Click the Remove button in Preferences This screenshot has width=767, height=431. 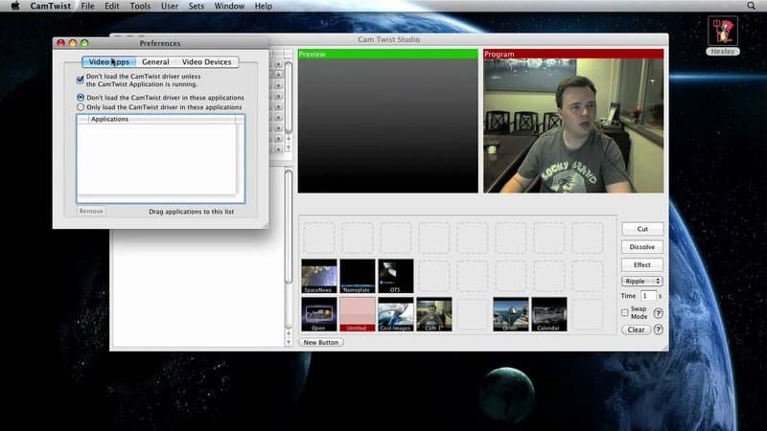point(91,211)
